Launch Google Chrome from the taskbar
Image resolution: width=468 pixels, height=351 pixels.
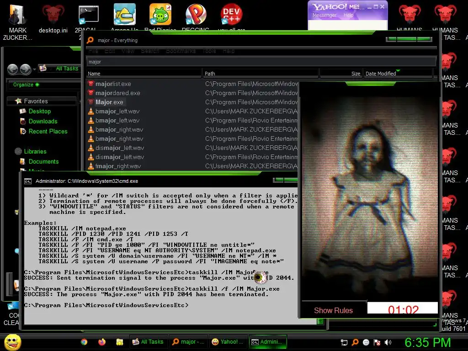(84, 342)
